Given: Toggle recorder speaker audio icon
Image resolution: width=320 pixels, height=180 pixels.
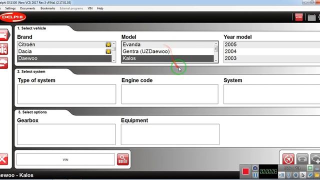Looking at the screenshot, I should pos(281,175).
